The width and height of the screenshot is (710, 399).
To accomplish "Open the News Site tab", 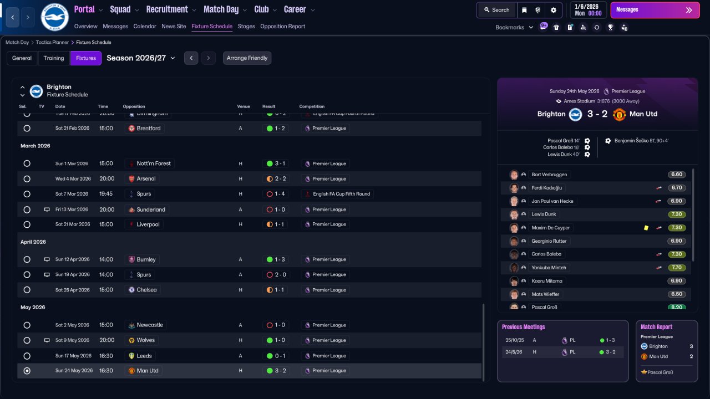I will [x=174, y=26].
